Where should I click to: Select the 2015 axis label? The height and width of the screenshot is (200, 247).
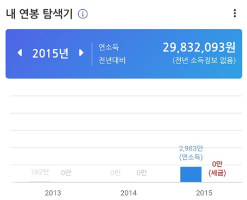[x=204, y=193]
